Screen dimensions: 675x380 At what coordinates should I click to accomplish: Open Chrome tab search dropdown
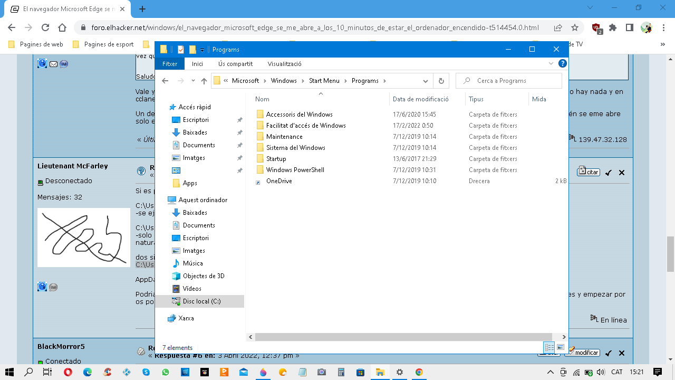pyautogui.click(x=590, y=8)
